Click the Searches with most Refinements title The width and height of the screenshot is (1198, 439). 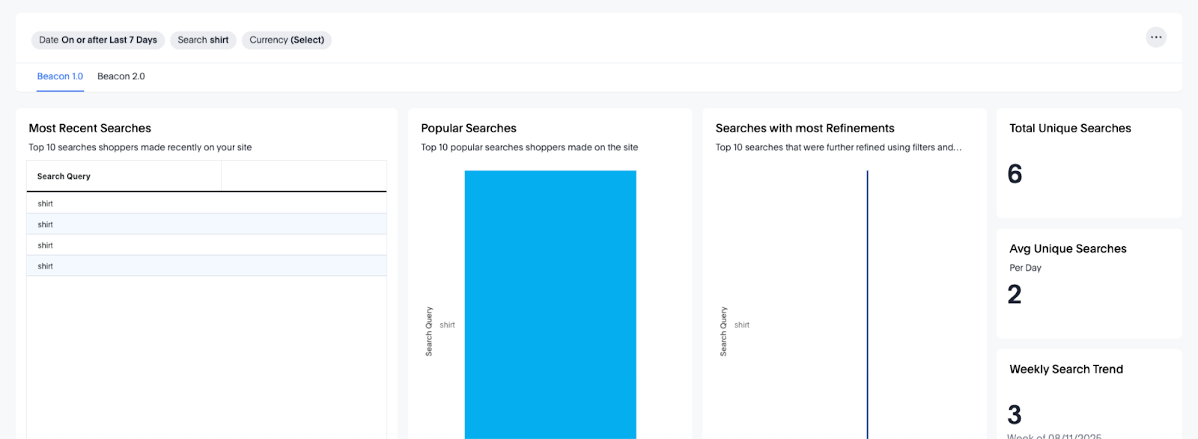(805, 129)
